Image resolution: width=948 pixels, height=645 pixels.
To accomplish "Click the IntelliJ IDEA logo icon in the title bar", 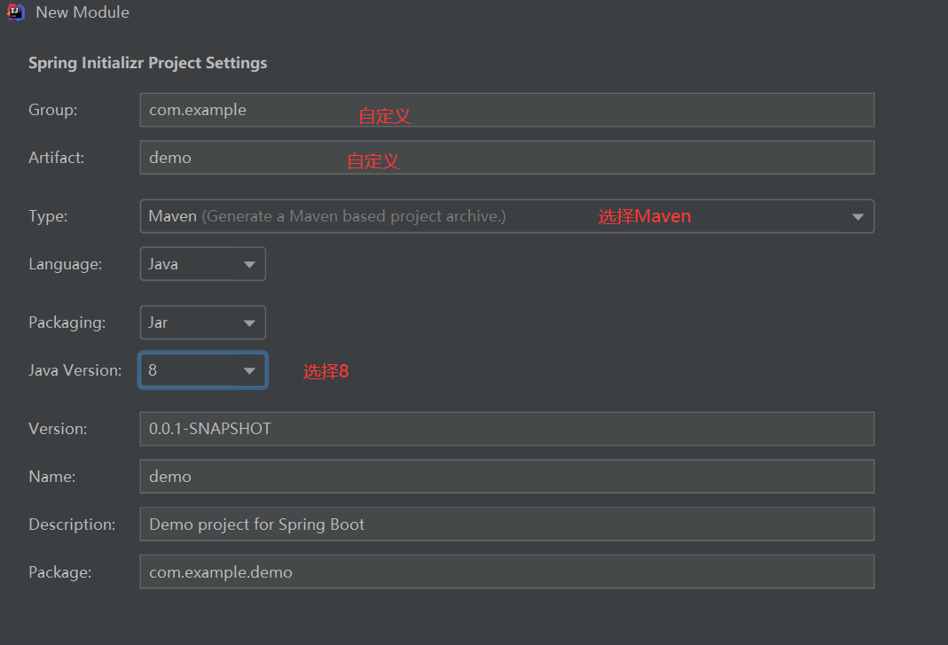I will [16, 12].
